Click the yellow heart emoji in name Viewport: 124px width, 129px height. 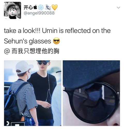click(x=55, y=7)
